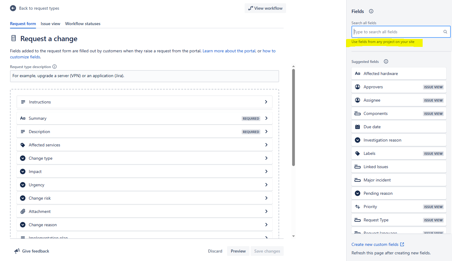The image size is (452, 261).
Task: Click the Create new custom fields link
Action: coord(375,244)
